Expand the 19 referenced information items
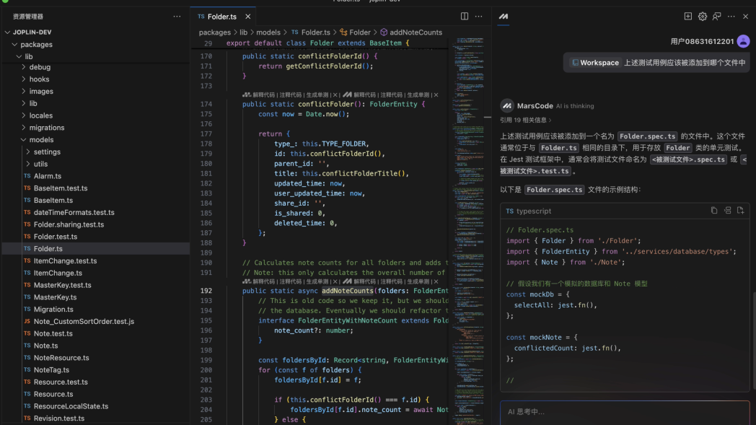The image size is (756, 425). point(526,121)
